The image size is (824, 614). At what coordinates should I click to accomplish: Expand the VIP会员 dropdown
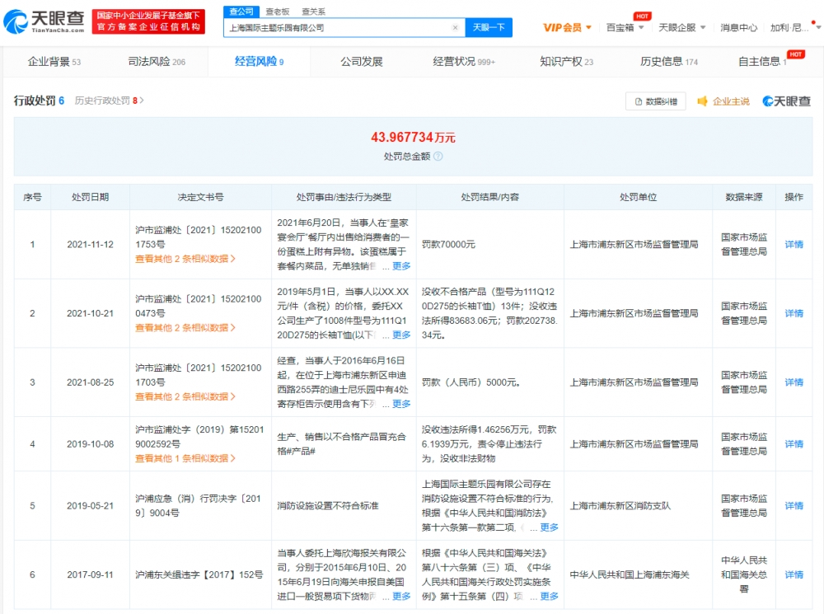(567, 27)
